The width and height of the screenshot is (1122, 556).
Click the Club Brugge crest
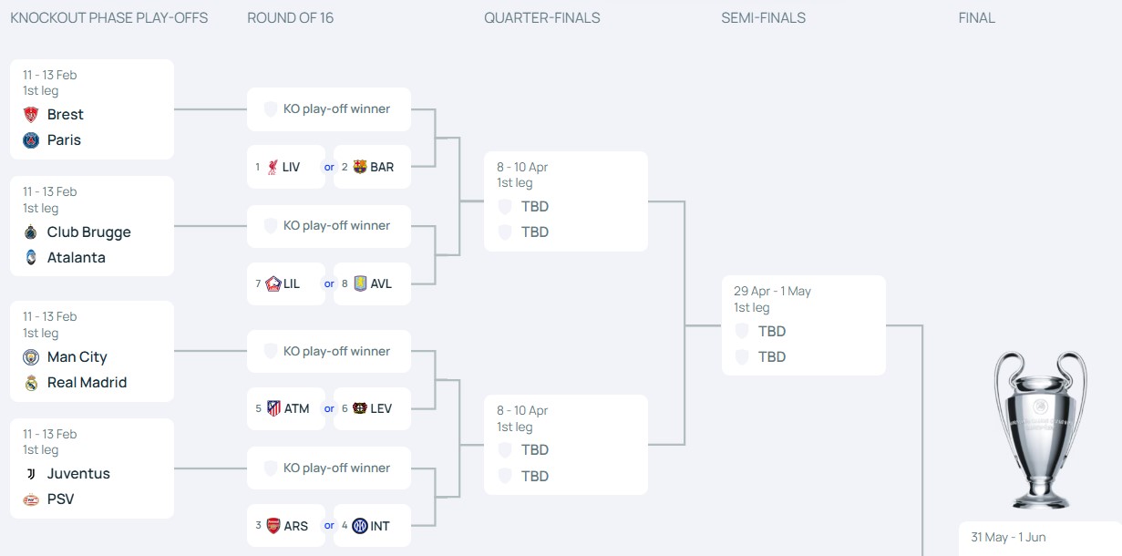pos(31,232)
